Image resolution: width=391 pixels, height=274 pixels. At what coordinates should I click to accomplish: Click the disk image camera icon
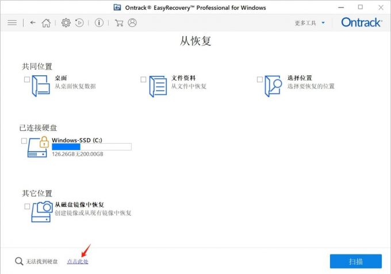coord(42,211)
